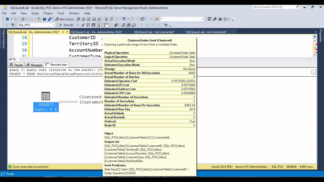Click the navigate backward arrow icon

(x=7, y=19)
